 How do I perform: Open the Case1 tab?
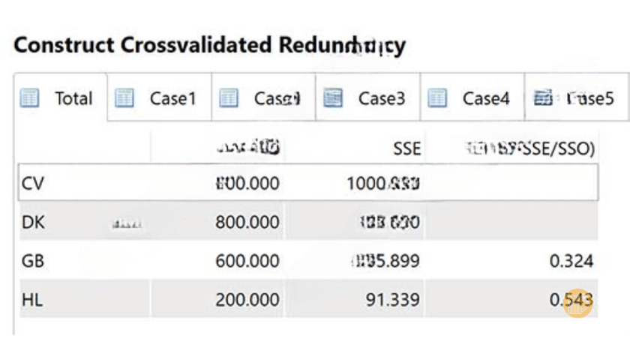[x=160, y=97]
